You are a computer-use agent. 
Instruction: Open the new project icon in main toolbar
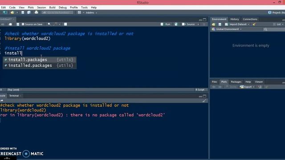[5, 12]
